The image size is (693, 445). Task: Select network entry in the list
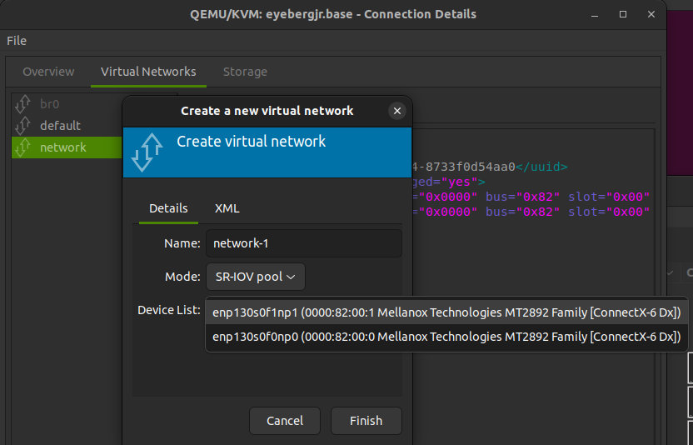point(67,147)
